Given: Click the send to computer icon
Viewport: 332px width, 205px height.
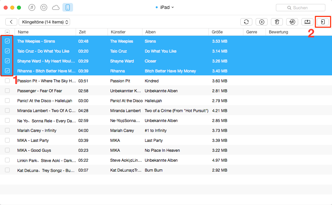Looking at the screenshot, I should click(307, 22).
